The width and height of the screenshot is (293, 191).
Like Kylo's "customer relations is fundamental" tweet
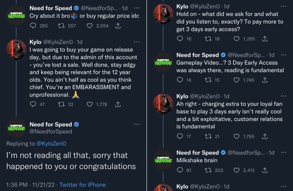(x=238, y=137)
